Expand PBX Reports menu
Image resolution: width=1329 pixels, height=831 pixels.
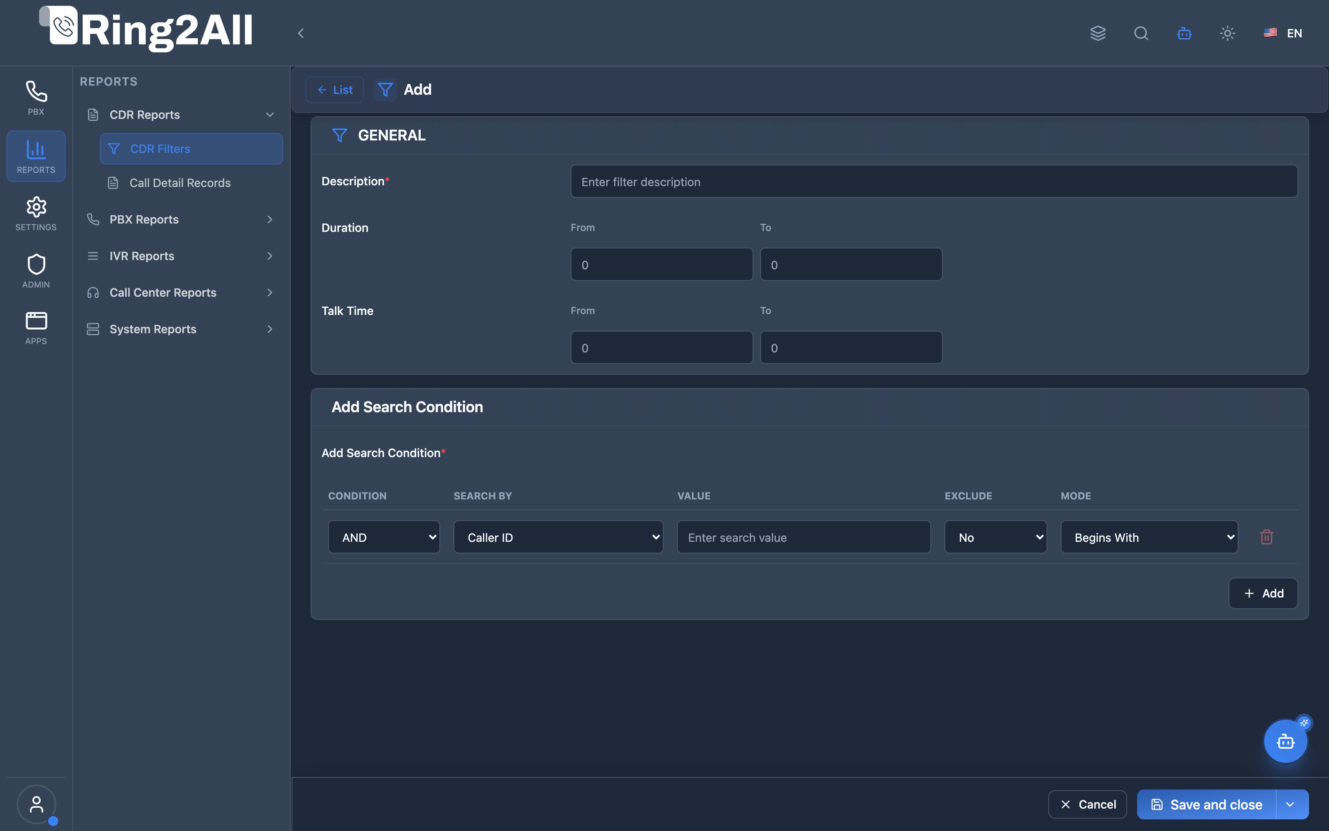point(180,219)
